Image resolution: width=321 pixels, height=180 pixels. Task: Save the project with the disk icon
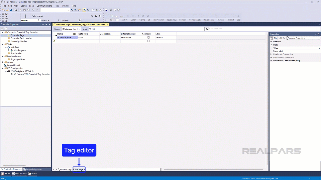tap(11, 10)
